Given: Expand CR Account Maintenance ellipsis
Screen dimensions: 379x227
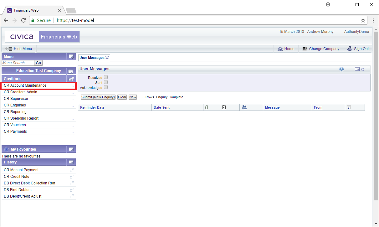Looking at the screenshot, I should (73, 86).
